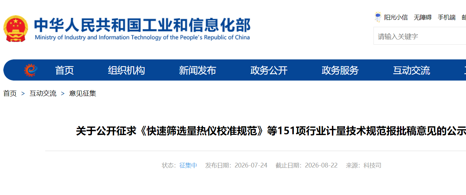
Task: Click the English ministry name subtitle
Action: point(142,37)
